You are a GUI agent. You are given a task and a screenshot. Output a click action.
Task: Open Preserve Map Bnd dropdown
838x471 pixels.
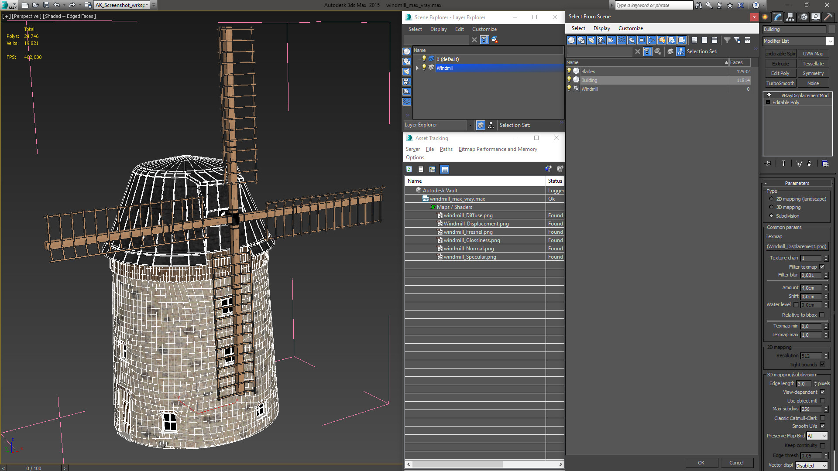point(817,436)
